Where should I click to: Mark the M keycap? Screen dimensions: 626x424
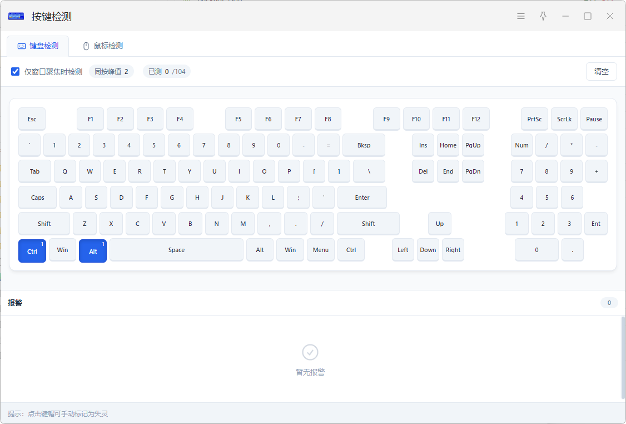click(x=243, y=224)
